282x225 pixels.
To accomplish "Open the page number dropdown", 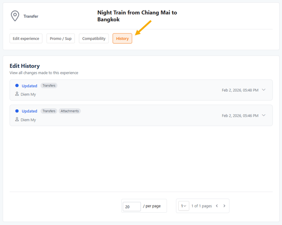I will [184, 206].
